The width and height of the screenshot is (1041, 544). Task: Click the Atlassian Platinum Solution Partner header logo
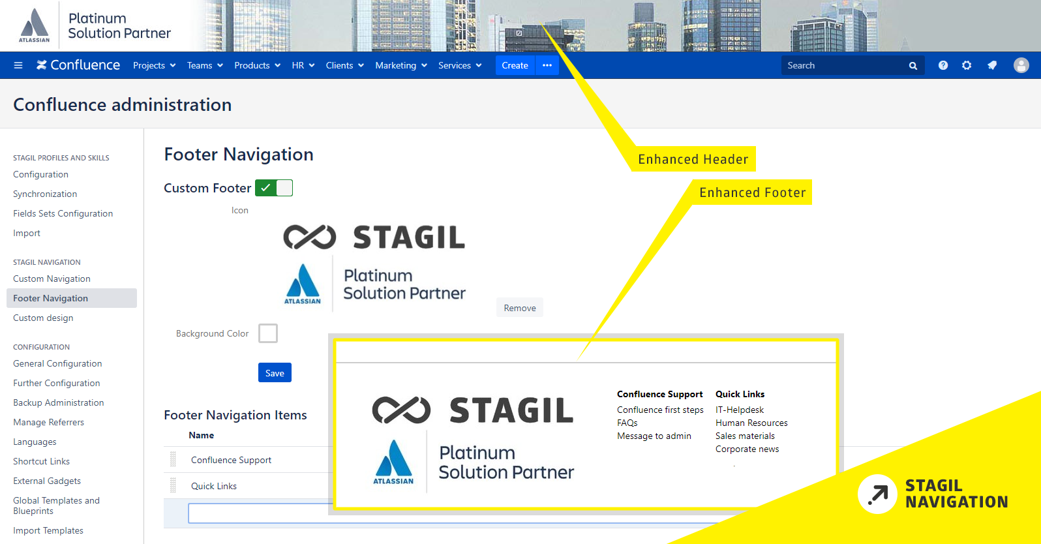(x=95, y=25)
